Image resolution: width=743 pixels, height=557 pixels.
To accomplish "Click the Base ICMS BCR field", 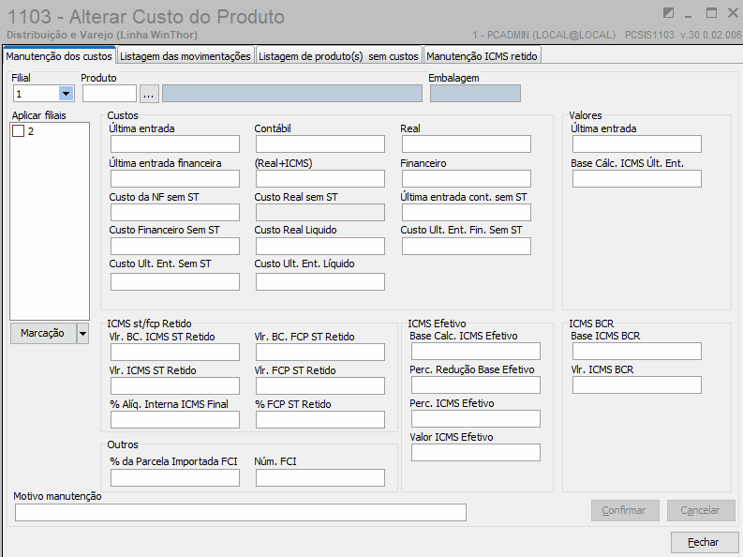I will [637, 352].
